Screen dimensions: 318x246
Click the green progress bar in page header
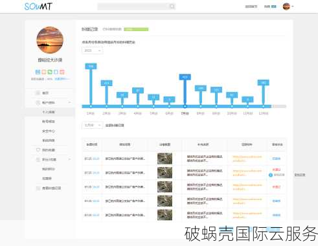[x=136, y=29]
